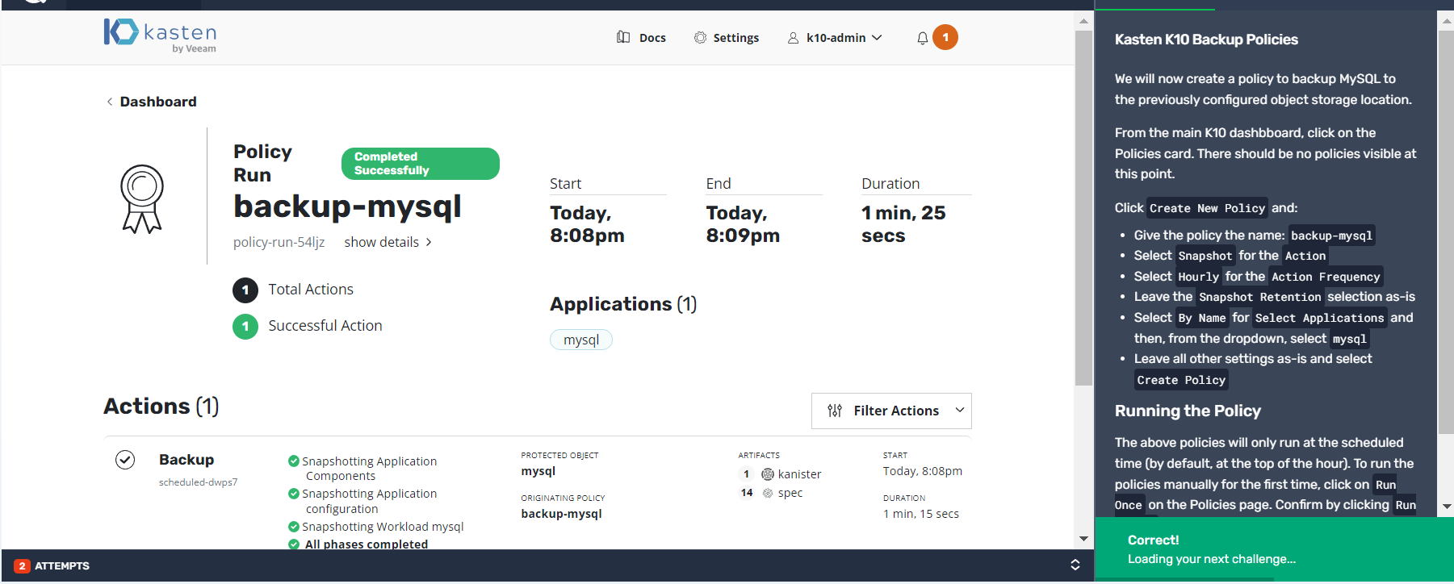Click the spec artifact count 14

pos(747,493)
